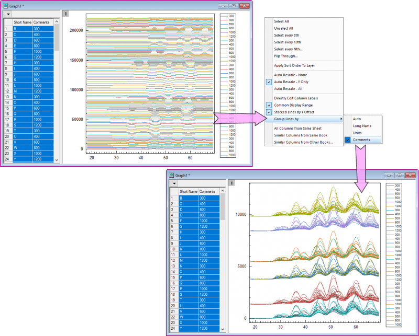Select row 24 column Y in top window
The width and height of the screenshot is (419, 336).
(23, 159)
